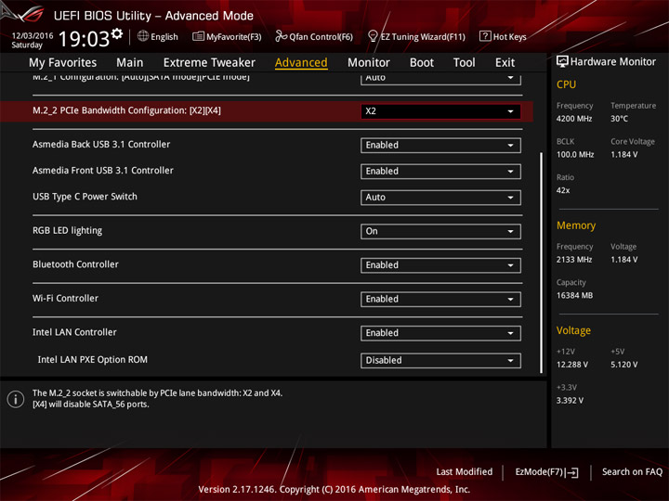The height and width of the screenshot is (501, 669).
Task: Click the Hardware Monitor screen icon
Action: click(x=562, y=62)
